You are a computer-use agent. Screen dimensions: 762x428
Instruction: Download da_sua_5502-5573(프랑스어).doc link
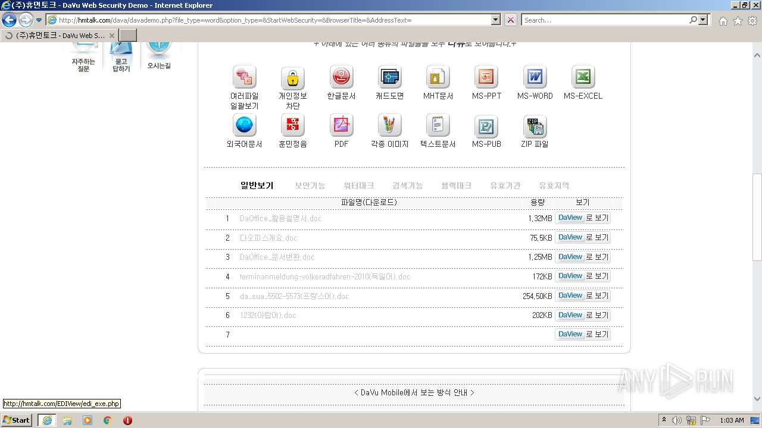tap(294, 296)
